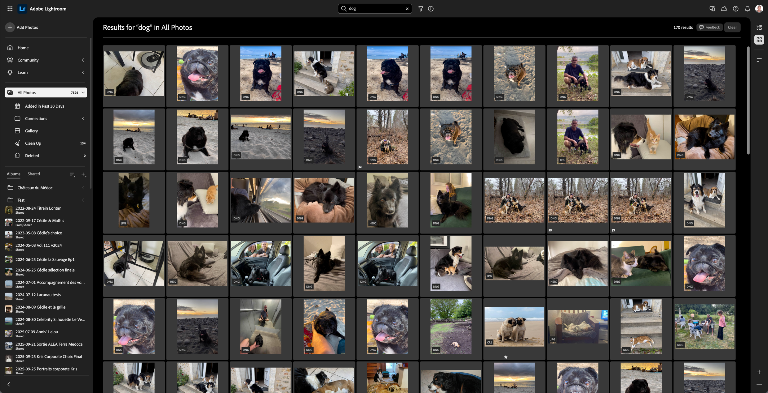This screenshot has height=393, width=768.
Task: Open the cloud sync status icon
Action: (x=724, y=9)
